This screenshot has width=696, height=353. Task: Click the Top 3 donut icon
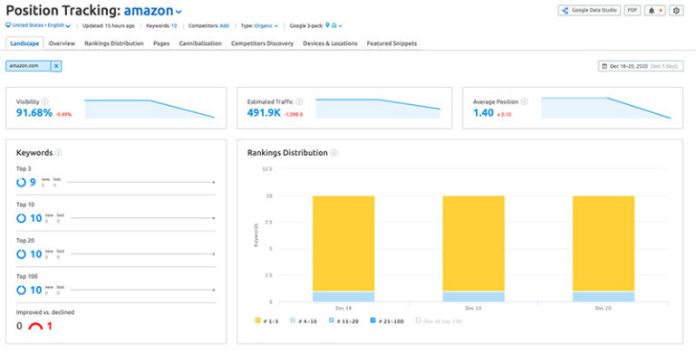point(22,182)
